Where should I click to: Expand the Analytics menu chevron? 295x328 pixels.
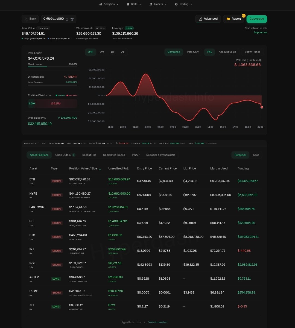(x=118, y=4)
